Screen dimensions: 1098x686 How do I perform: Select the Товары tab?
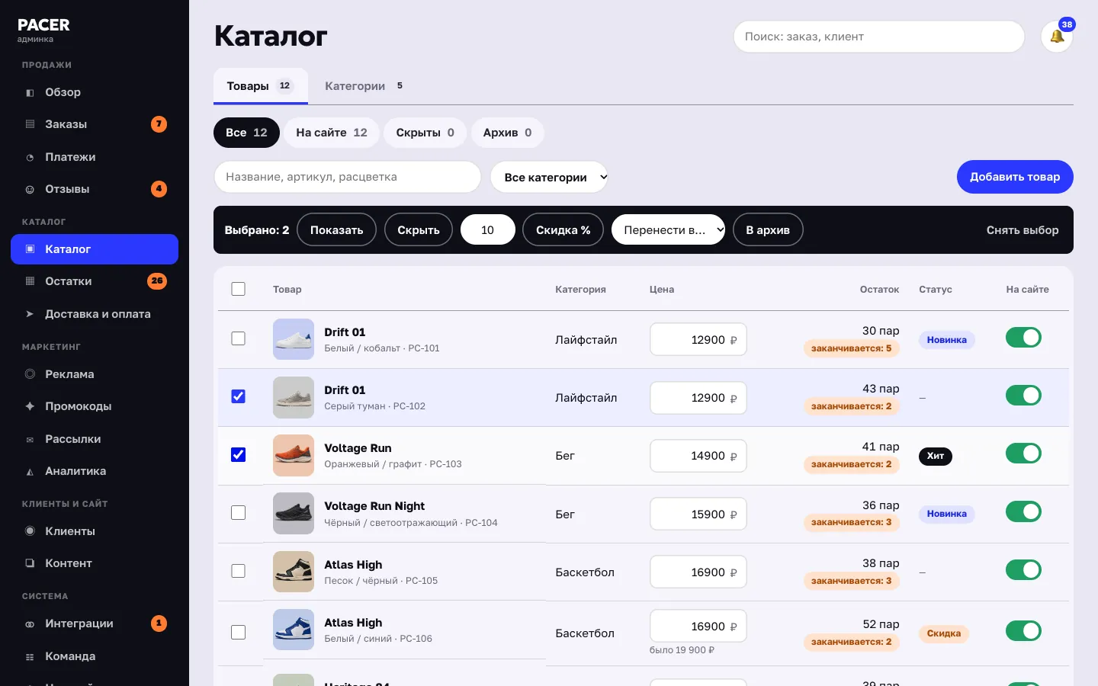click(x=261, y=86)
